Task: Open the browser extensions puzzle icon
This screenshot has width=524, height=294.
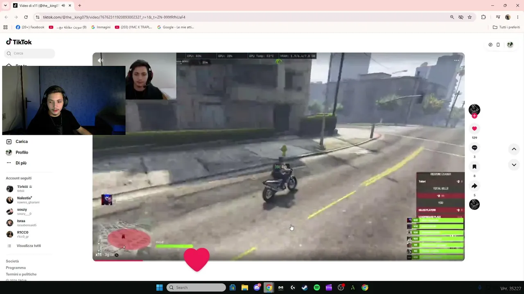Action: 483,17
